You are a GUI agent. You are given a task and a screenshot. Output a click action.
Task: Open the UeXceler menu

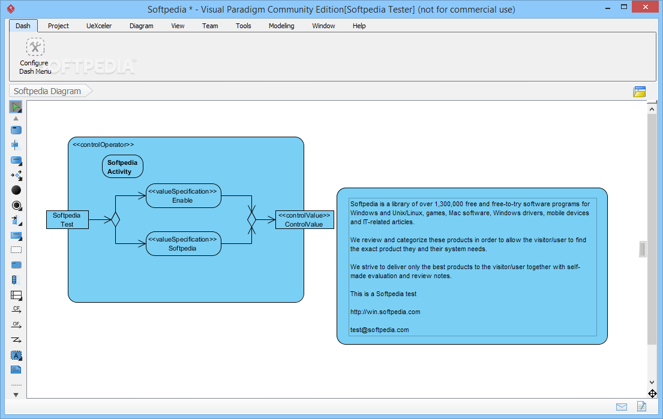[99, 26]
